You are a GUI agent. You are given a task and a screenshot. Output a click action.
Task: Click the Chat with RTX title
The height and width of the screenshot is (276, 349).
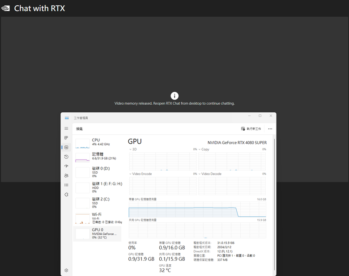39,8
